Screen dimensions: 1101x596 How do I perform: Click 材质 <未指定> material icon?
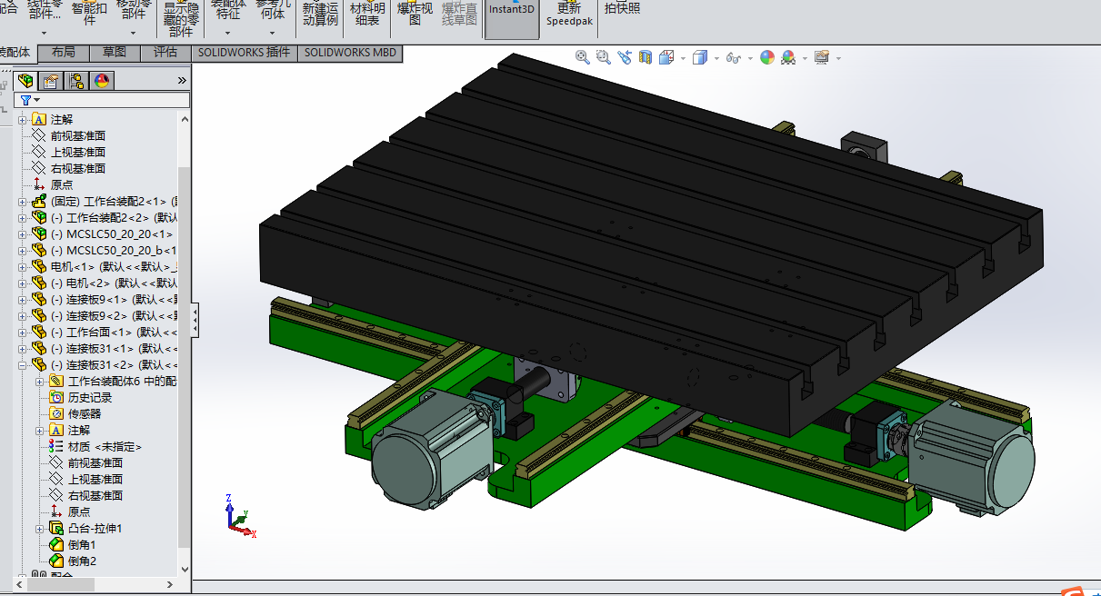point(55,446)
